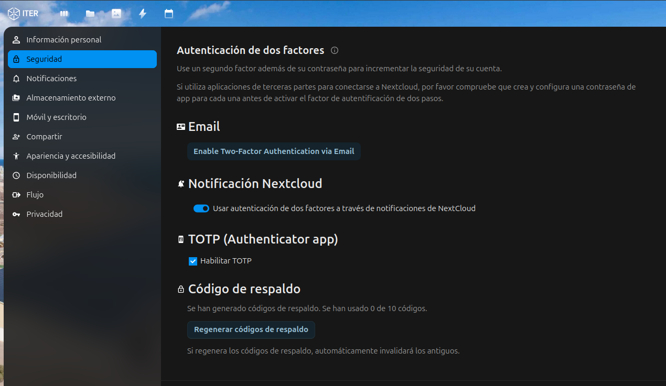
Task: Go to Almacenamiento externo settings
Action: pyautogui.click(x=71, y=98)
